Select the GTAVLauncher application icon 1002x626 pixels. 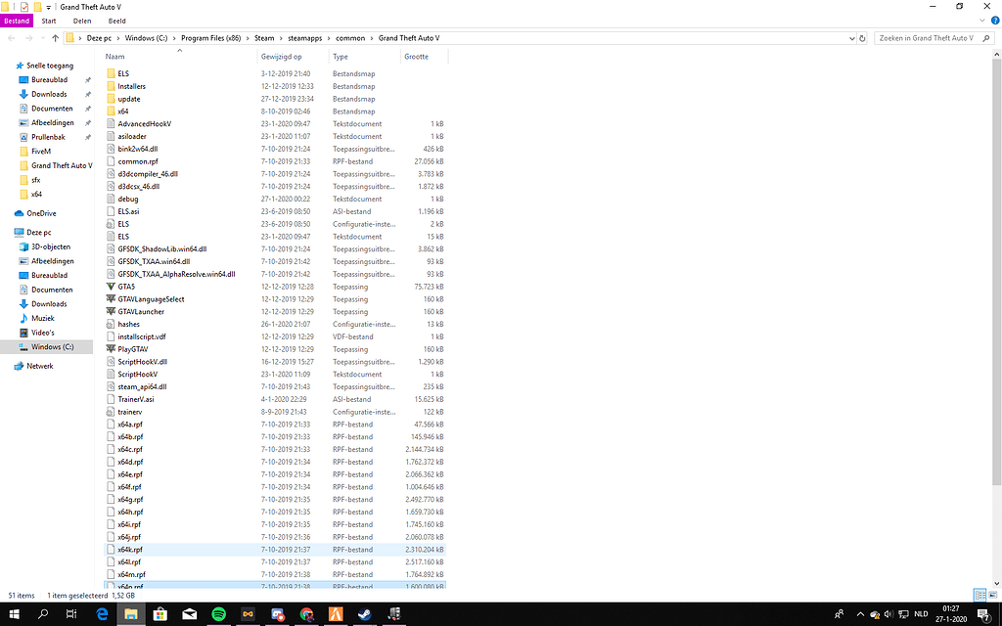click(112, 312)
